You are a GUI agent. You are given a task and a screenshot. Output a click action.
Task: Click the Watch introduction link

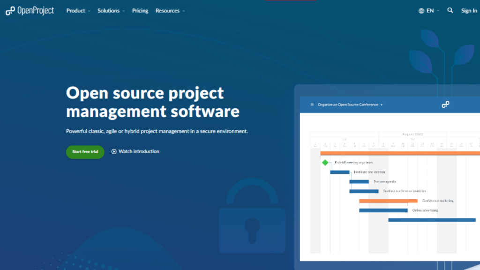click(x=139, y=151)
